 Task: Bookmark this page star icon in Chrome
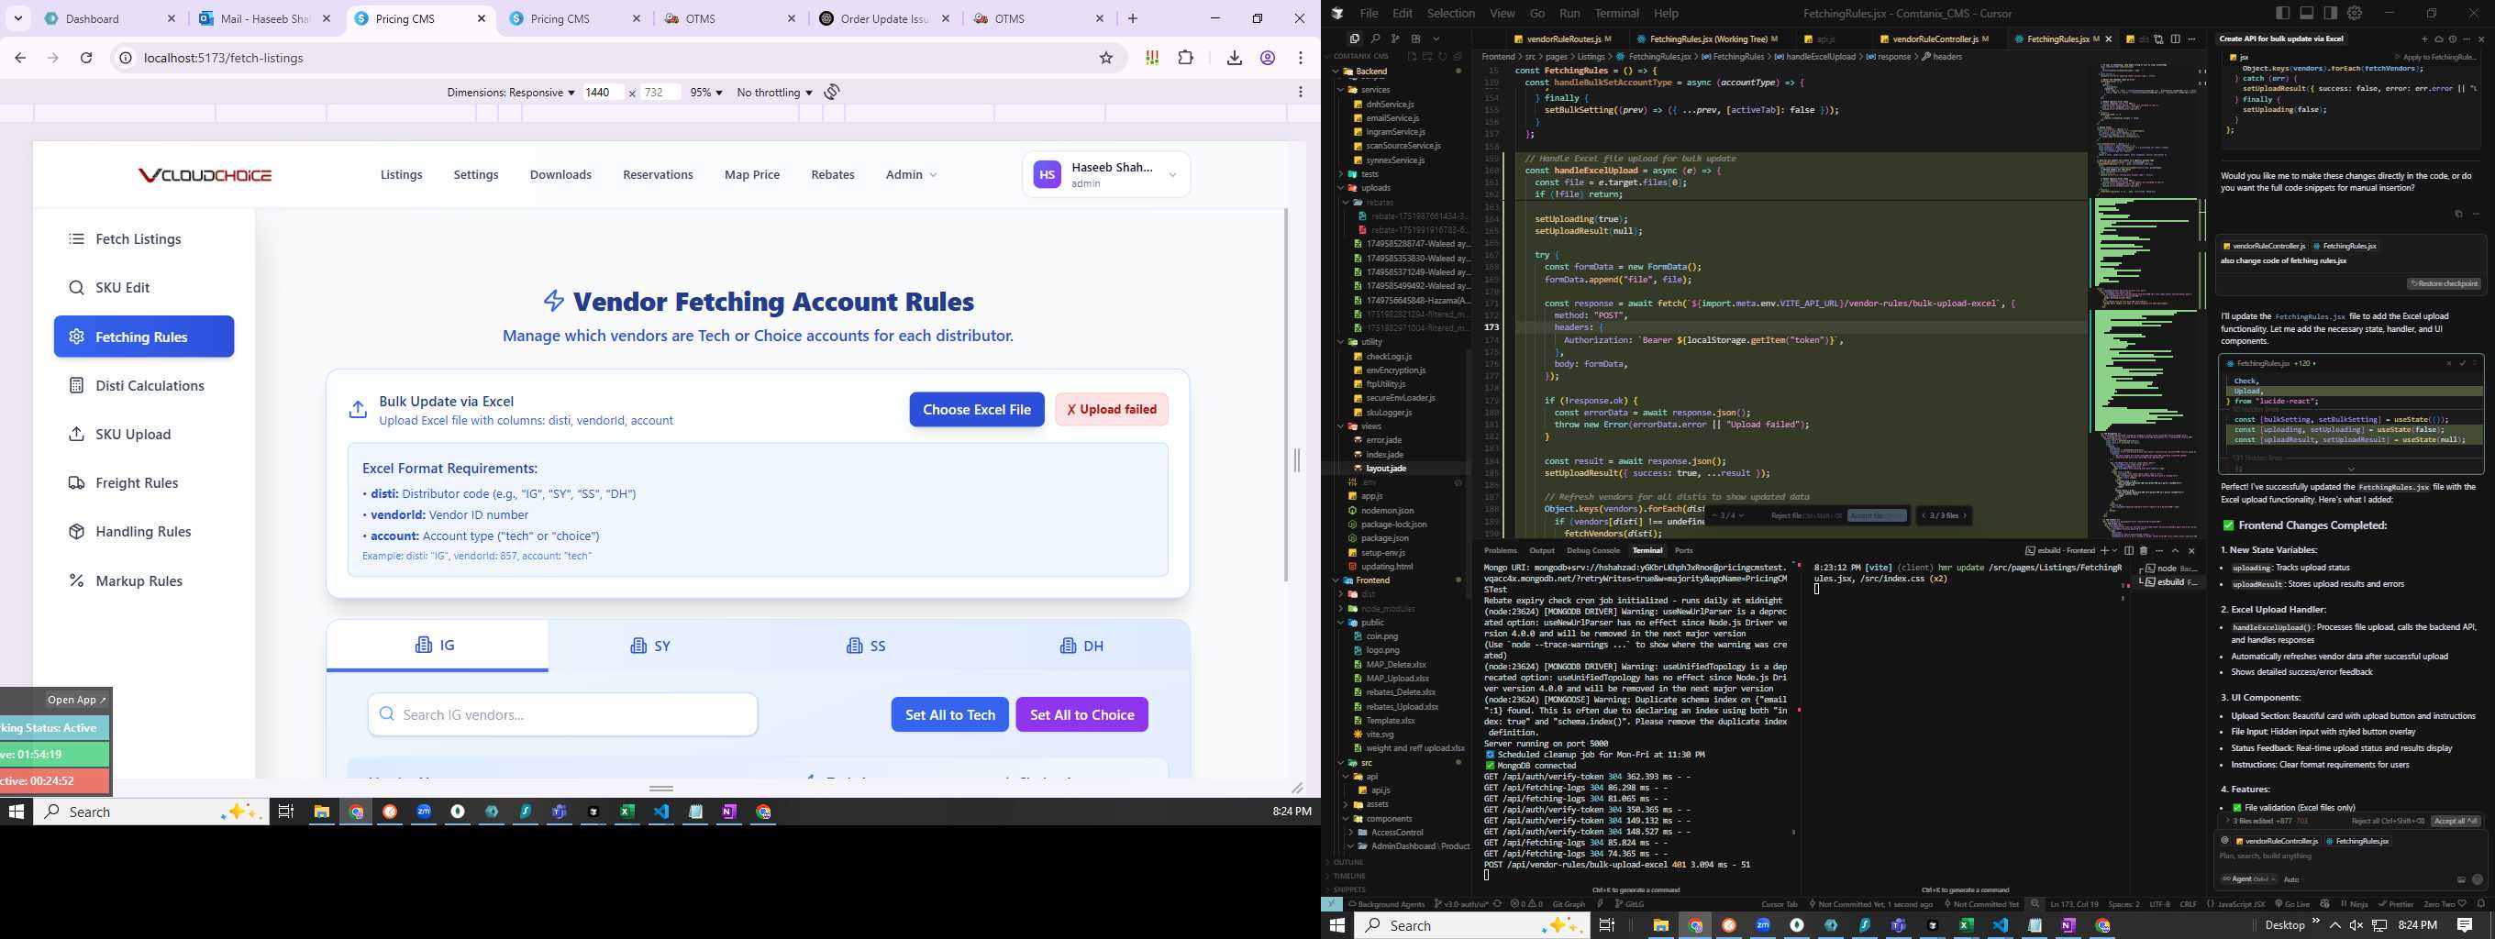1106,58
